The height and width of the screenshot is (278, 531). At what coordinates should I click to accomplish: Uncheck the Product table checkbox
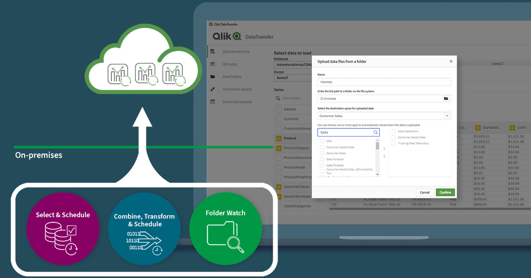coord(279,139)
